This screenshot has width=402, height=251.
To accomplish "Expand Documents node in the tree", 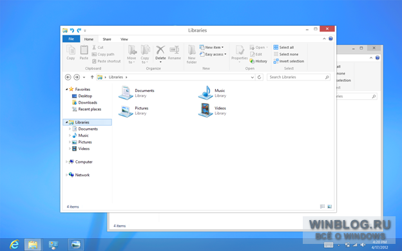I will pyautogui.click(x=70, y=129).
